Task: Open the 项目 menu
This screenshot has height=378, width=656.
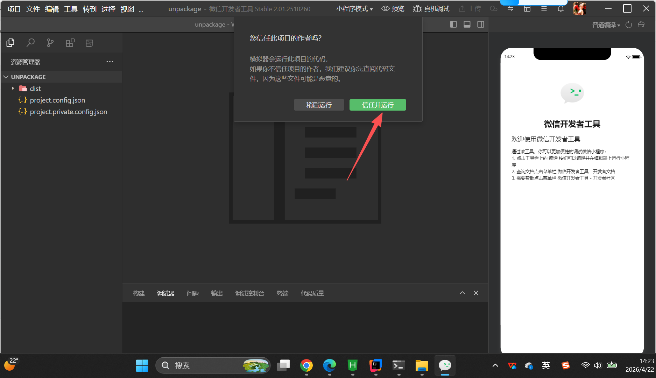Action: [x=14, y=9]
